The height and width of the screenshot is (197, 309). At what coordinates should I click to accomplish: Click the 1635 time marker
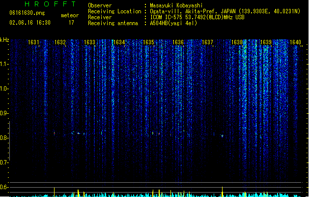[148, 42]
